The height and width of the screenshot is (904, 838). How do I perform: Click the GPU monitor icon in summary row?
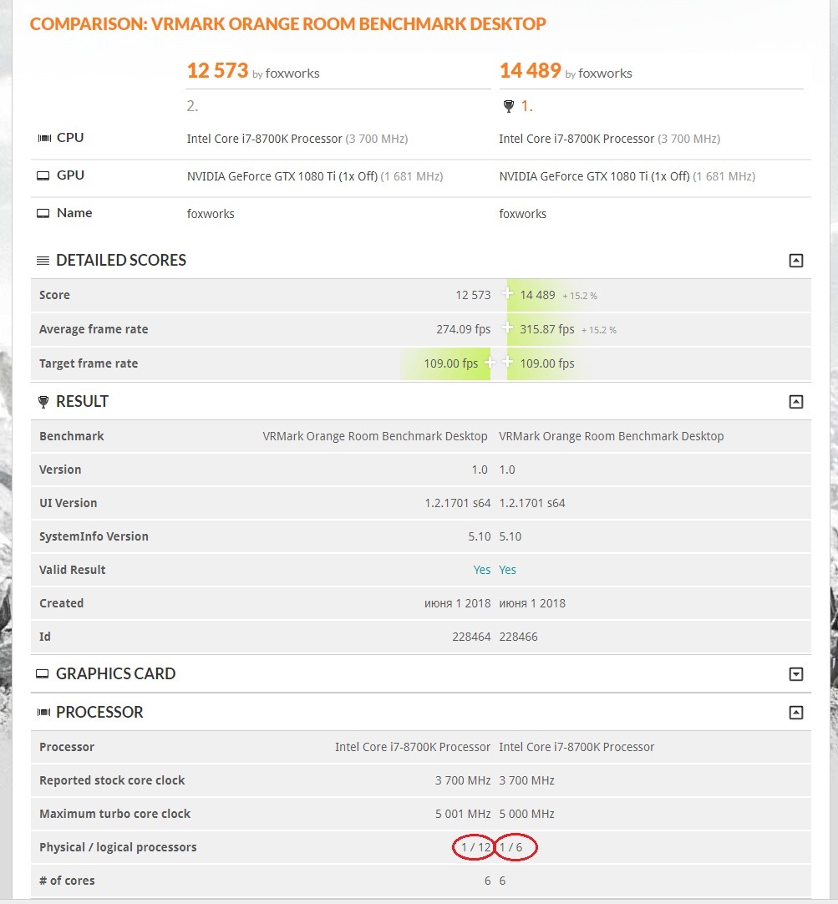tap(43, 175)
